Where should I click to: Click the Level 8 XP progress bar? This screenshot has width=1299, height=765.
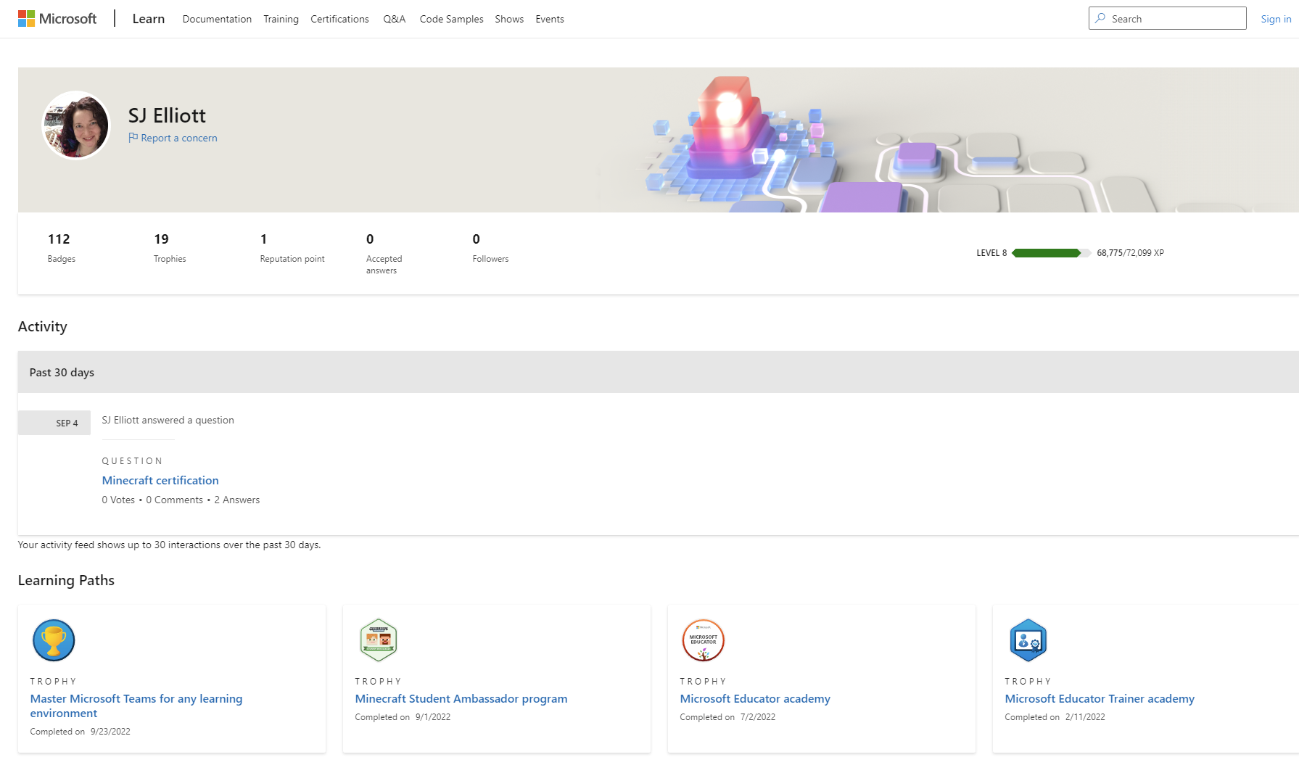tap(1050, 252)
